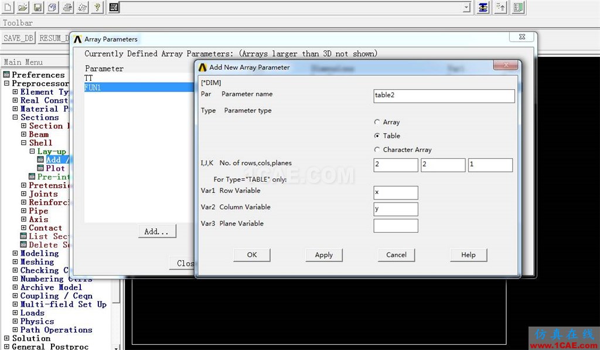Collapse the Preprocessor tree node
Viewport: 600px width, 350px height.
coord(6,83)
